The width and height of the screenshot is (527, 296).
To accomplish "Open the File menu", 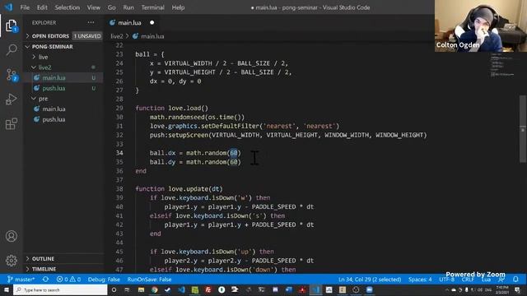I will pos(25,7).
